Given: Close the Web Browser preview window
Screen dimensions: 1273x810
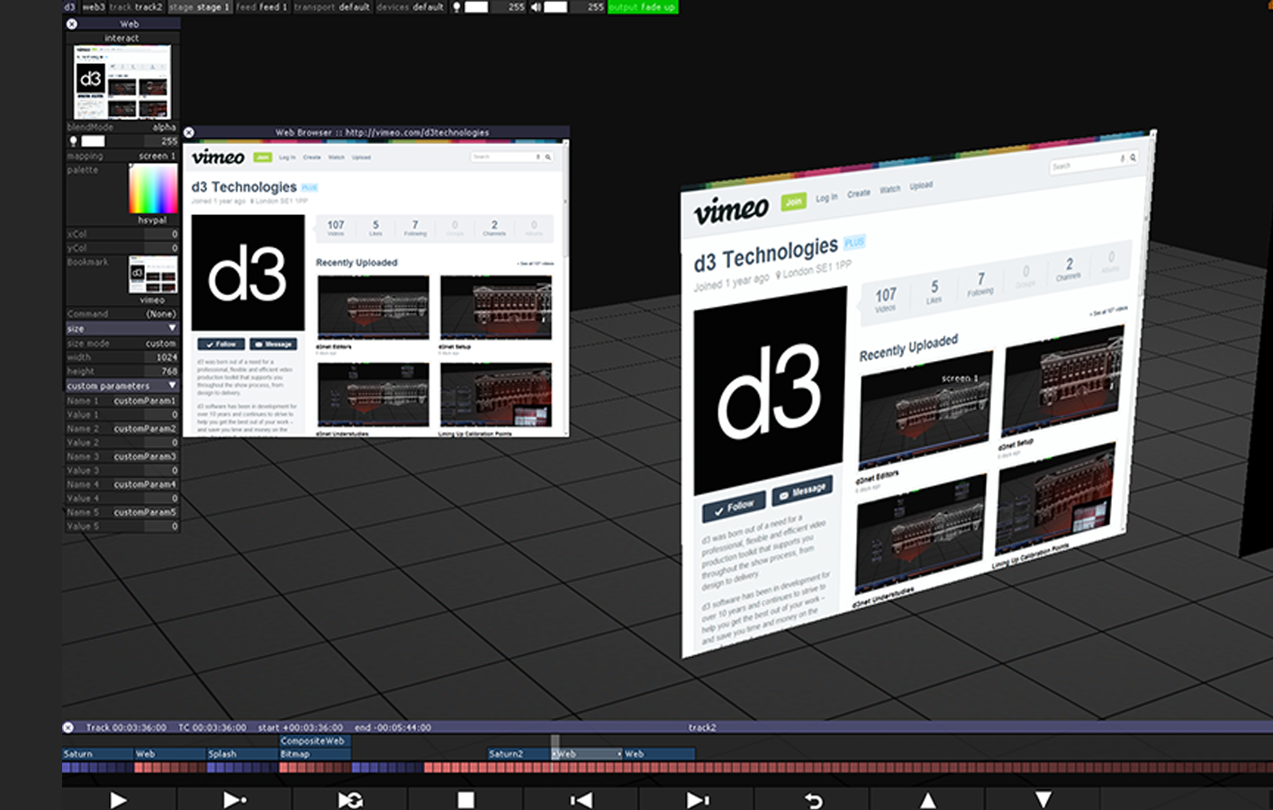Looking at the screenshot, I should pos(189,132).
